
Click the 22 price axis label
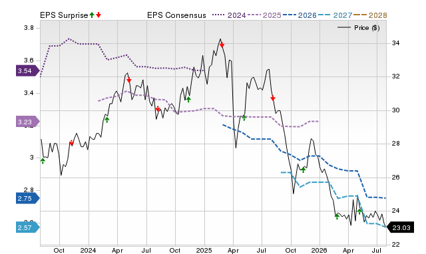click(395, 244)
